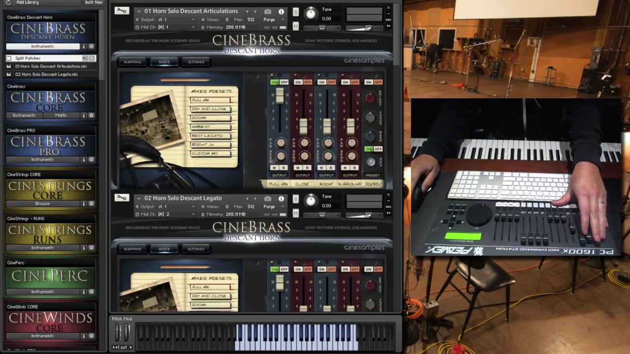Open Multis tab of Cinebrass CORE library
630x354 pixels.
point(61,115)
